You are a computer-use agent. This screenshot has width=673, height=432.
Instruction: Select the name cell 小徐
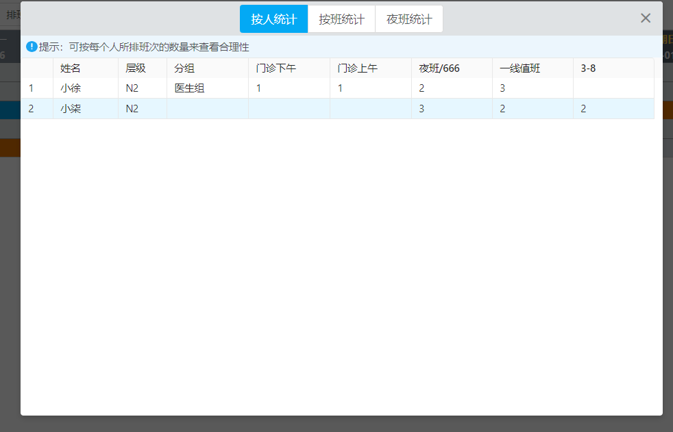(x=86, y=88)
